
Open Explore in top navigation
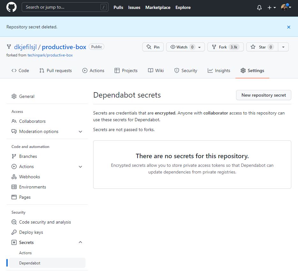pyautogui.click(x=183, y=7)
